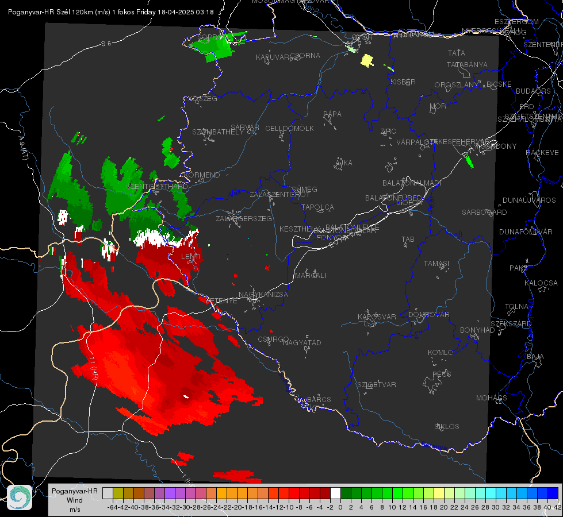Click the CSURGÓ label
This screenshot has height=517, width=563.
tap(273, 339)
